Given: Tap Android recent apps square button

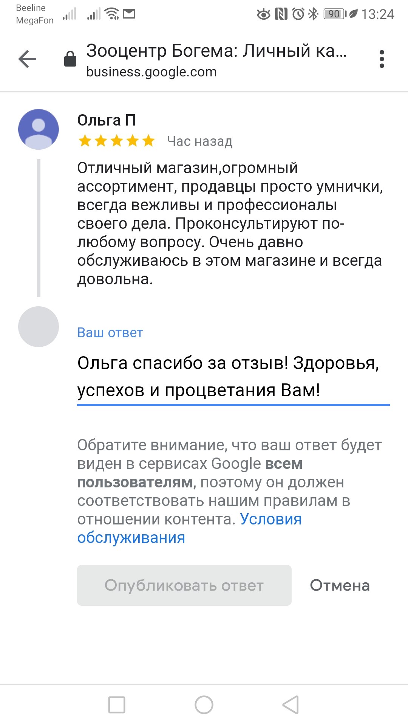Looking at the screenshot, I should [x=117, y=705].
